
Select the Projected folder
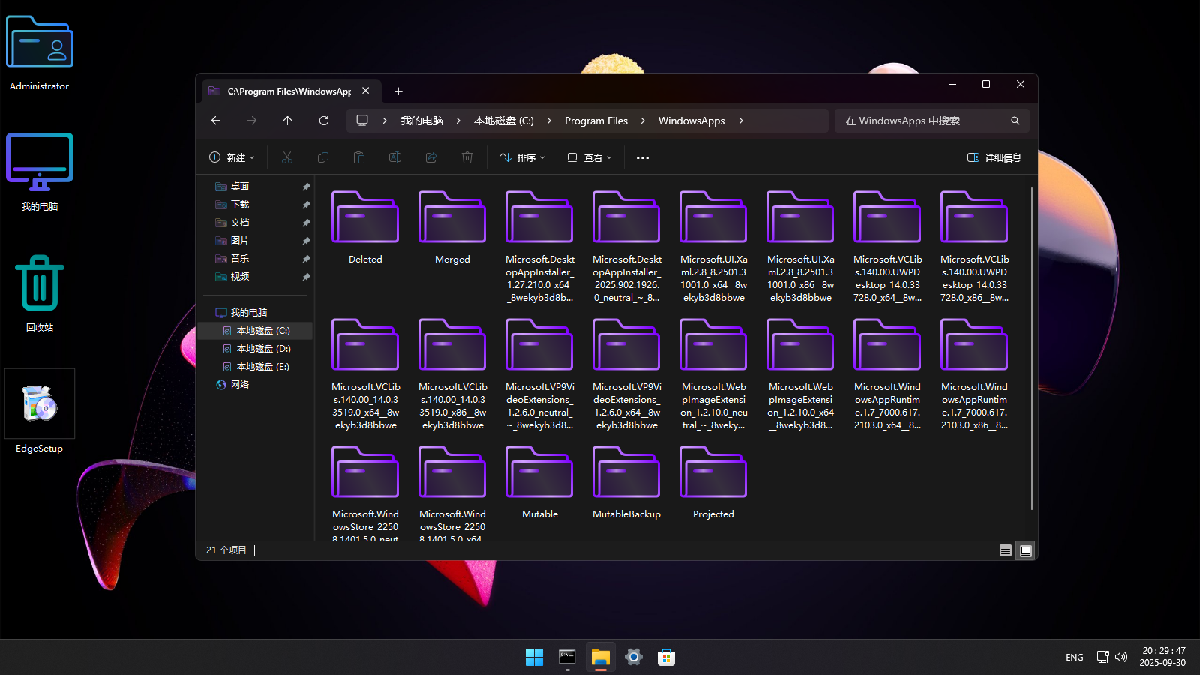pos(713,482)
